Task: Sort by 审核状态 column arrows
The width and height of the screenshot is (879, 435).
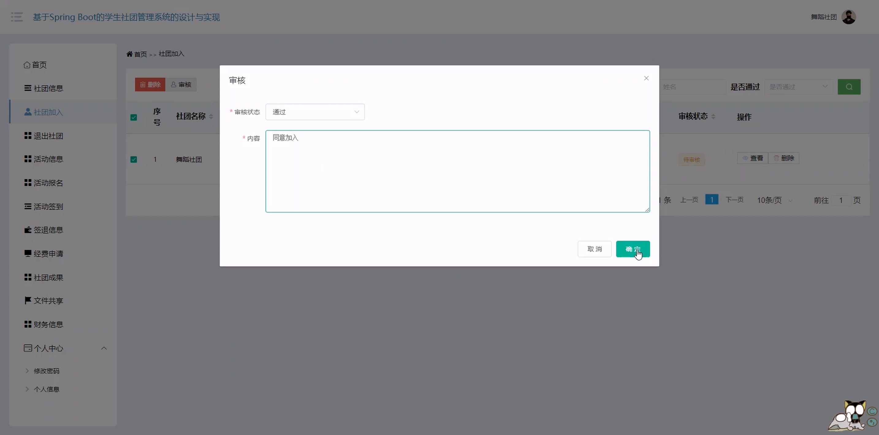Action: tap(713, 117)
